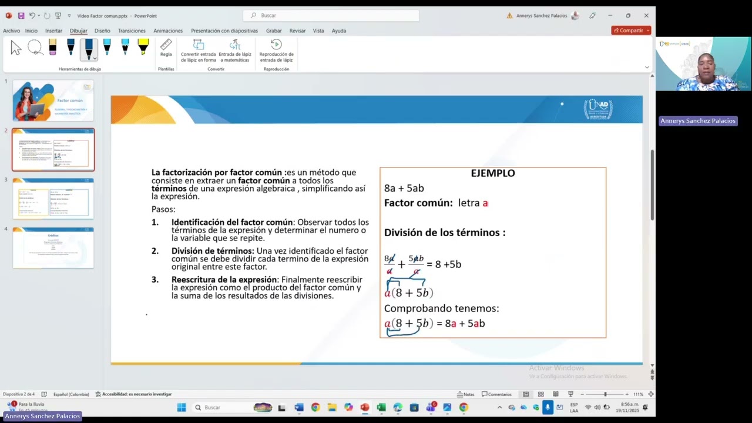Viewport: 752px width, 423px height.
Task: Undo the last action
Action: (x=32, y=16)
